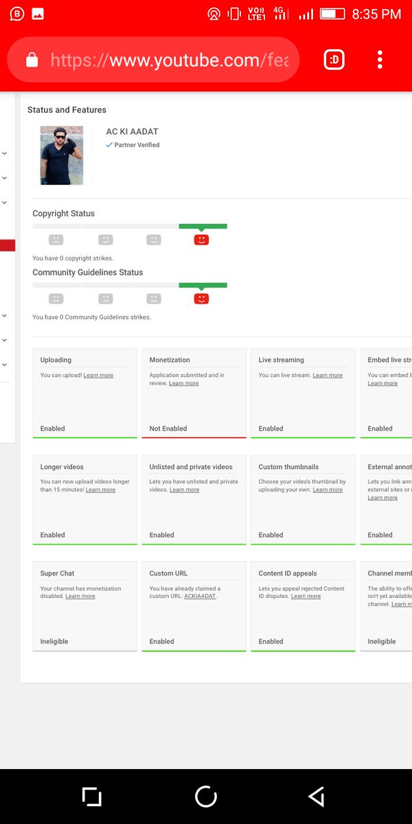Open Learn more in the Uploading card
The width and height of the screenshot is (412, 824).
pos(98,376)
